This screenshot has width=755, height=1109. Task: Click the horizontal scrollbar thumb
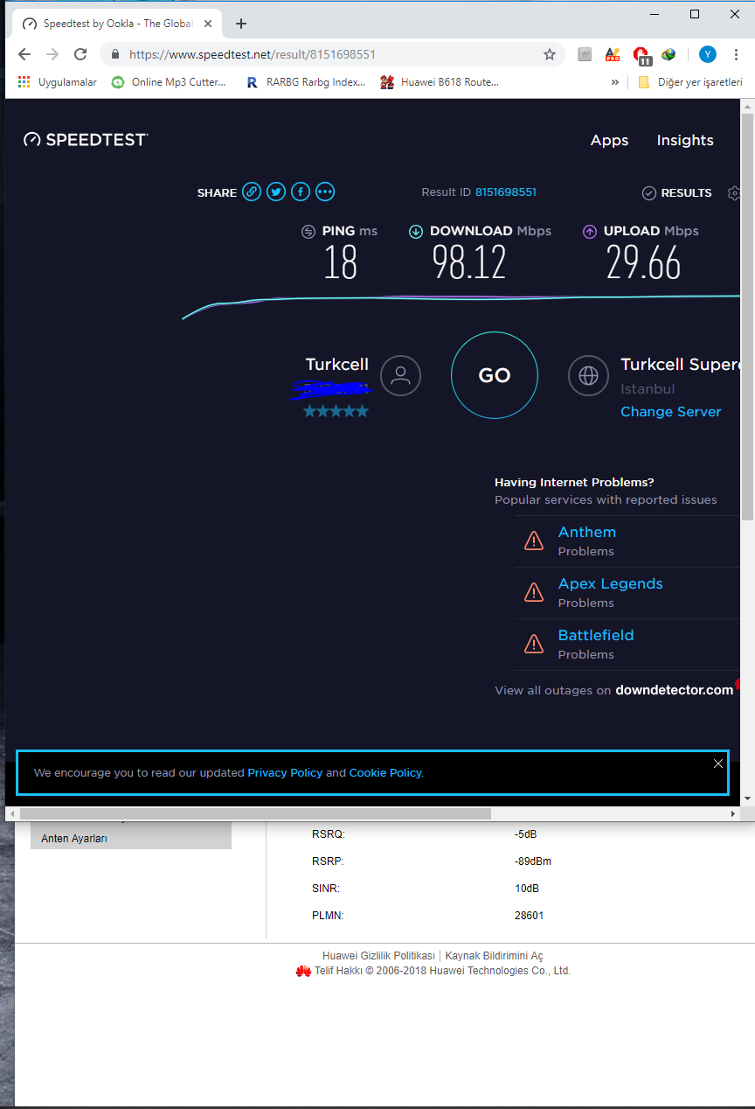[255, 813]
